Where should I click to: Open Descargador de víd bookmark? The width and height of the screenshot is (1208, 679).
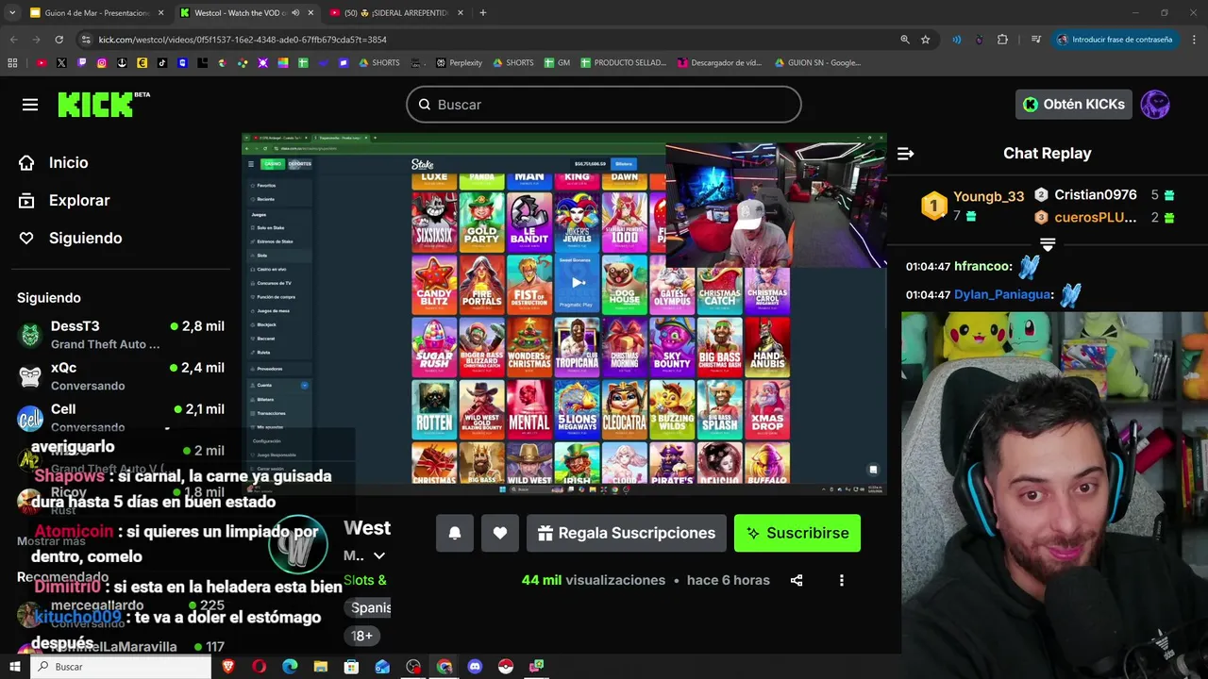(719, 63)
